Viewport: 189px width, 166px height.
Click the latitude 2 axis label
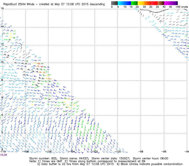(x=2, y=132)
